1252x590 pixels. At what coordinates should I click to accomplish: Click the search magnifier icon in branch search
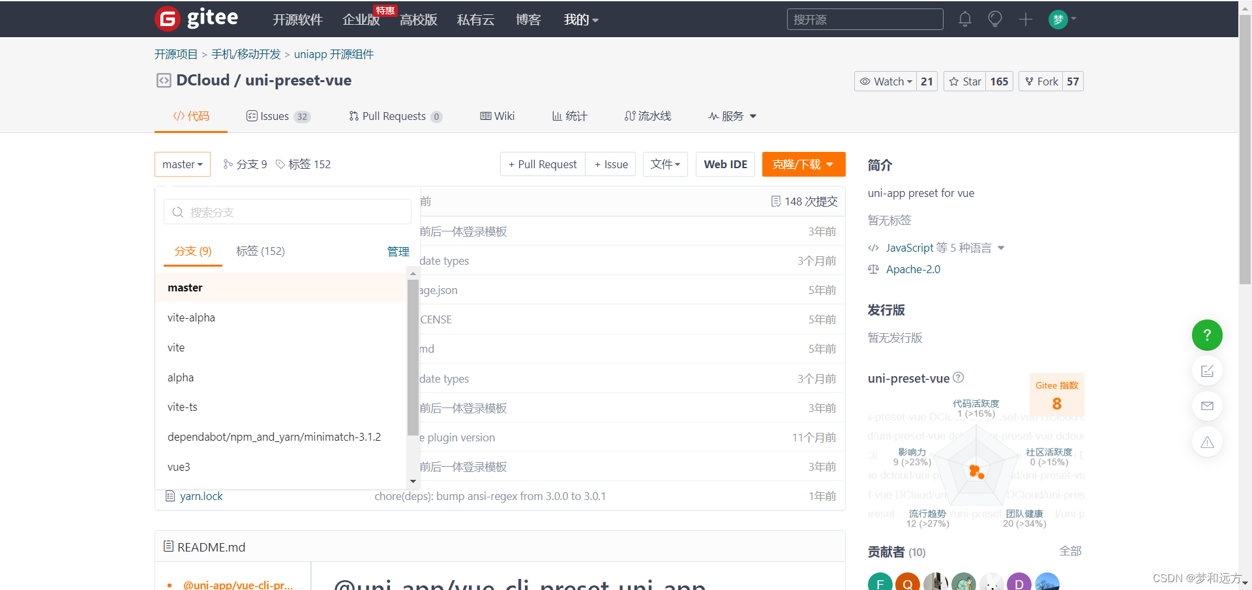[x=178, y=213]
